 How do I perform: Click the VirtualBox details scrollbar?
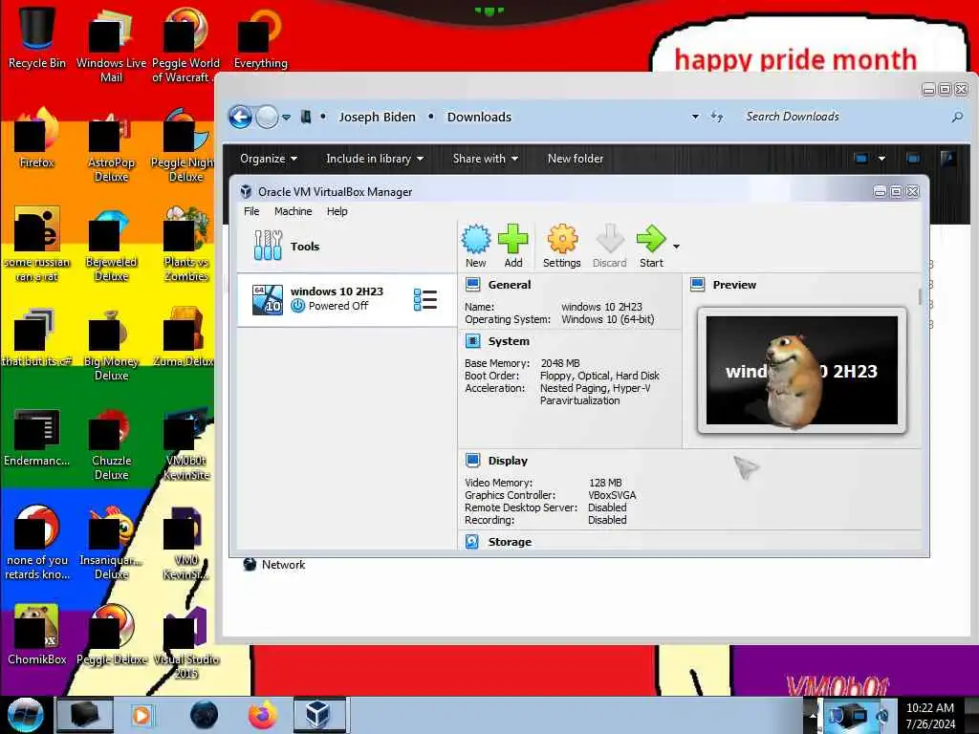click(920, 296)
